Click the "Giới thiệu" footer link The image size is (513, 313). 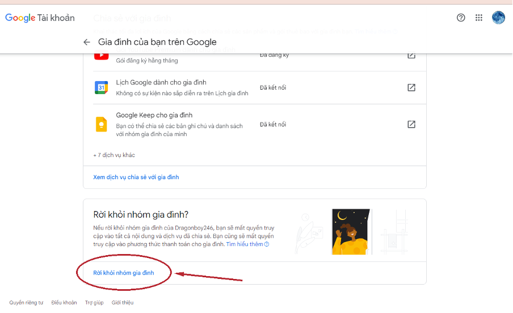click(x=123, y=303)
